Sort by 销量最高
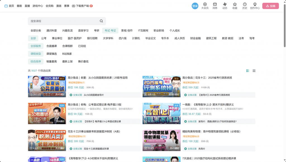 (52, 61)
